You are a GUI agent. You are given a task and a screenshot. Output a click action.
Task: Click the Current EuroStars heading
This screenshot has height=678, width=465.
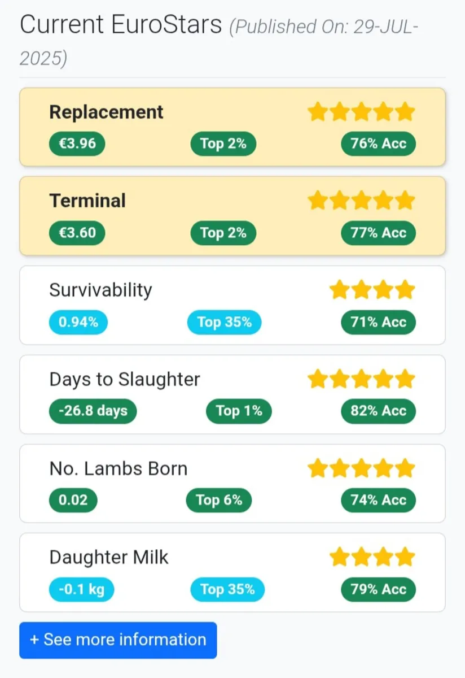(121, 25)
